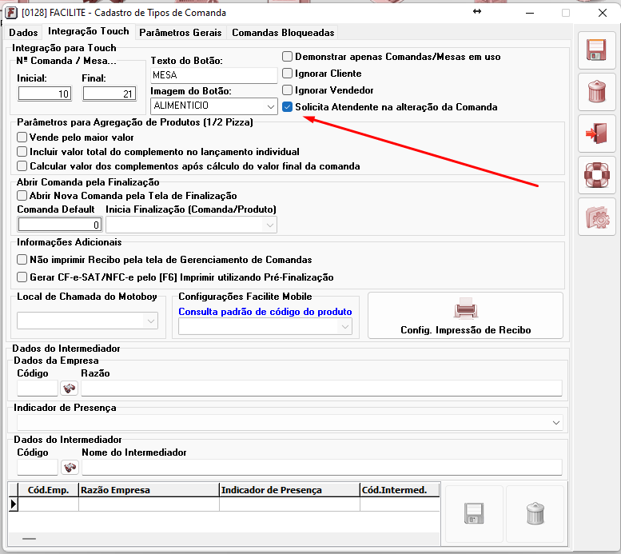Uncheck Solicita Atendente na alteração da Comanda
The height and width of the screenshot is (554, 621).
tap(287, 106)
